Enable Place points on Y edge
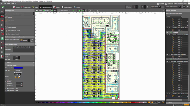 [6, 90]
